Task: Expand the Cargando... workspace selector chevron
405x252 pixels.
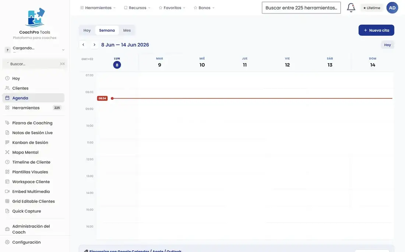Action: click(x=63, y=50)
